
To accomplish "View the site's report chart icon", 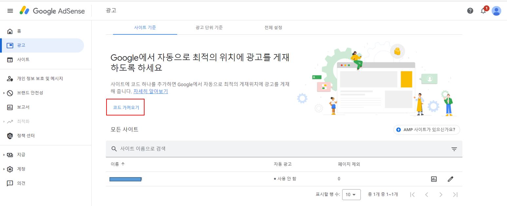I will pyautogui.click(x=434, y=179).
